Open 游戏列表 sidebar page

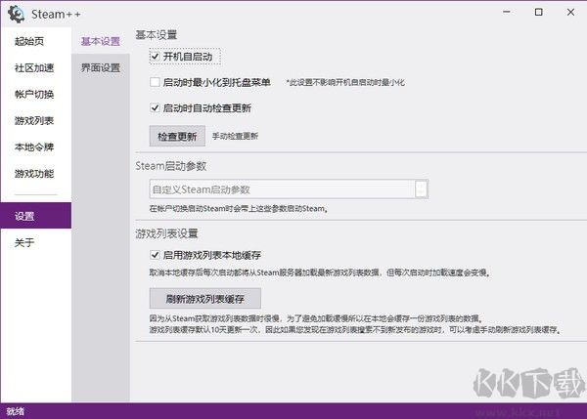click(x=35, y=121)
